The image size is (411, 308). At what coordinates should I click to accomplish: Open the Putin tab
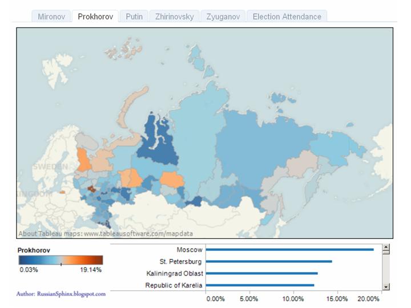tap(134, 17)
